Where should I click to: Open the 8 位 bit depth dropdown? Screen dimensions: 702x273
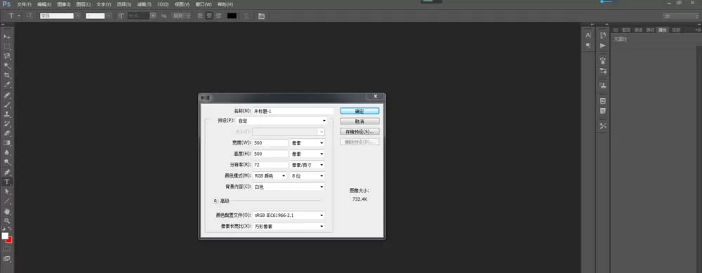pos(307,176)
